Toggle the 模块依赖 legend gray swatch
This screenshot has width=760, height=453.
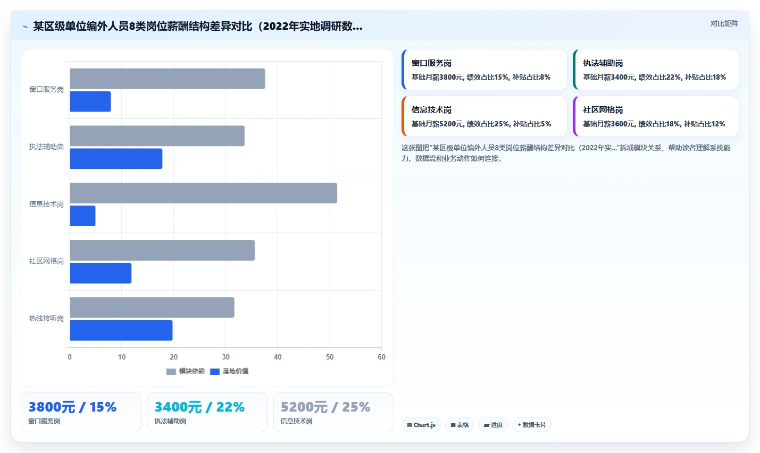171,371
